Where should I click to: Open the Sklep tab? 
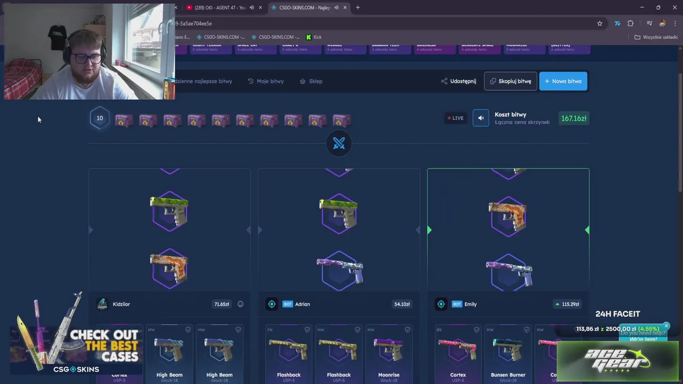(311, 81)
